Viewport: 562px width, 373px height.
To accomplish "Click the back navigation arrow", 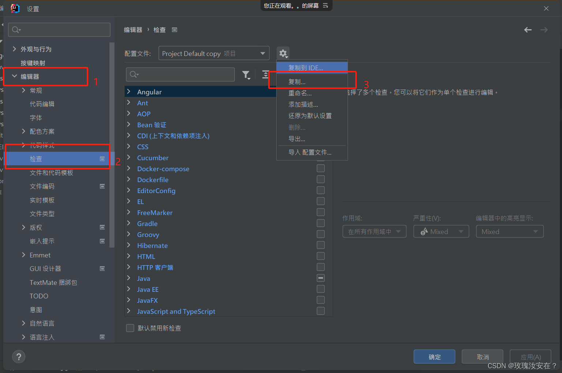I will tap(528, 30).
